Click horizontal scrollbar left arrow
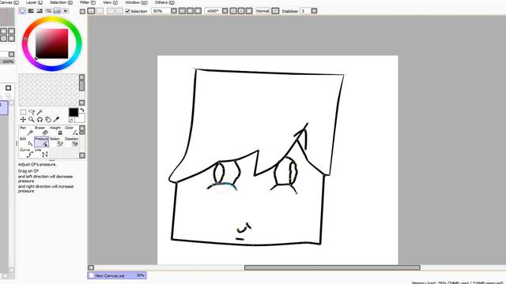 click(x=91, y=267)
